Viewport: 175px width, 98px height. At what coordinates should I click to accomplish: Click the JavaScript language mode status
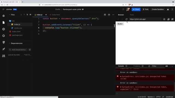169,97
